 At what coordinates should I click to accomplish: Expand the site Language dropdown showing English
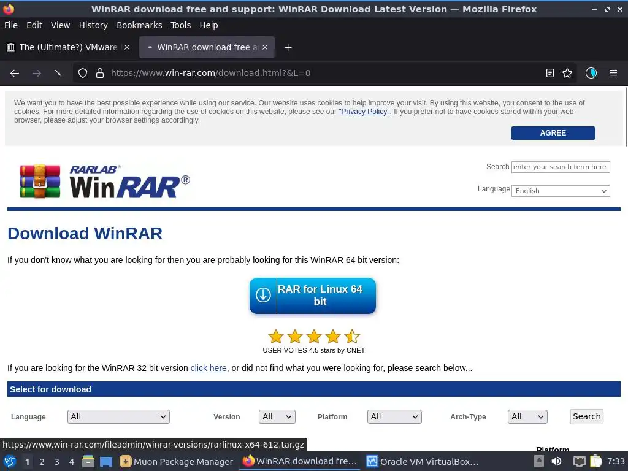tap(561, 191)
